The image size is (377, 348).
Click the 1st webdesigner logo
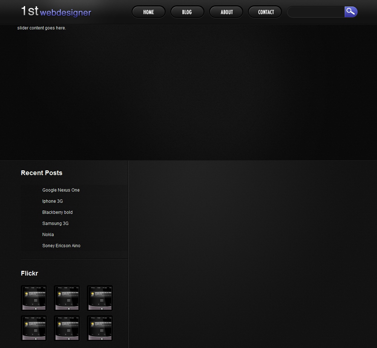56,11
